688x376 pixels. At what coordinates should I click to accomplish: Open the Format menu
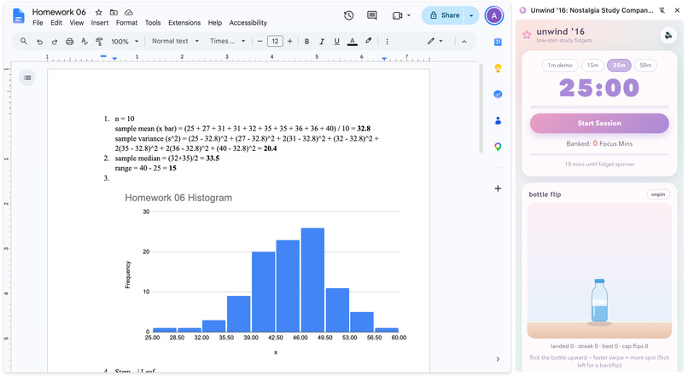[x=127, y=23]
